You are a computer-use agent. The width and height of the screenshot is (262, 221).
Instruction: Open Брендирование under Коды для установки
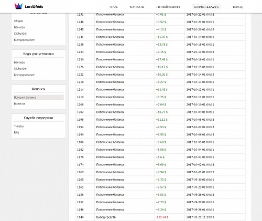[24, 75]
